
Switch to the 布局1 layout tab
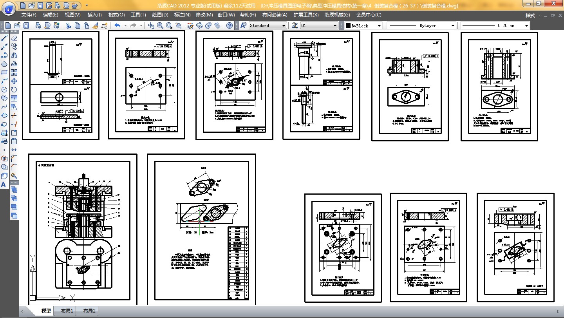click(67, 311)
